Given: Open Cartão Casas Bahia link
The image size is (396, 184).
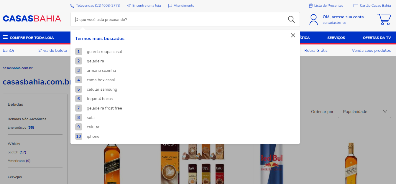Looking at the screenshot, I should pos(372,6).
